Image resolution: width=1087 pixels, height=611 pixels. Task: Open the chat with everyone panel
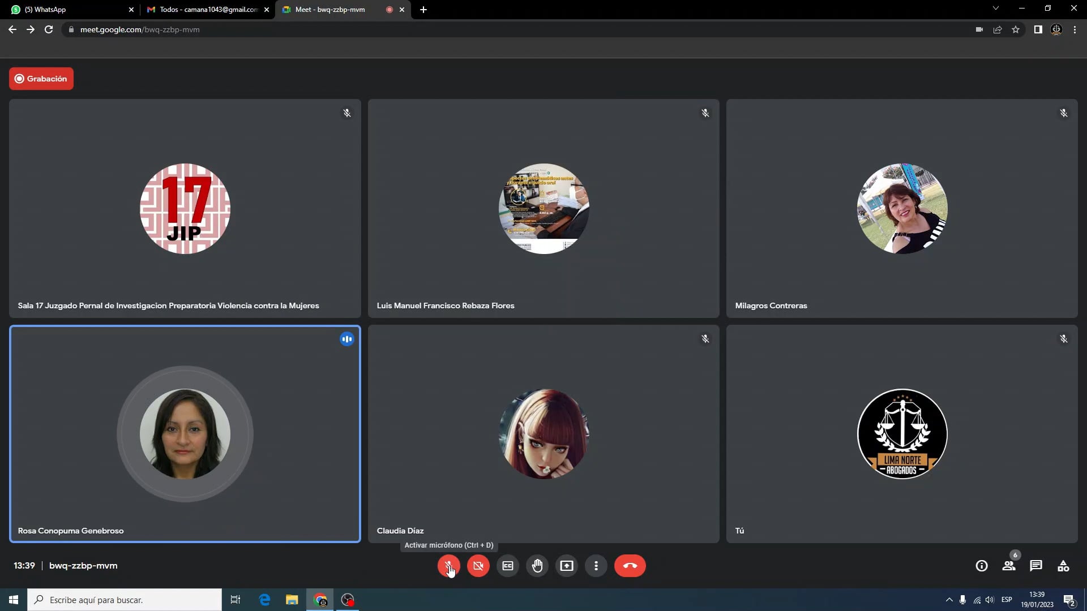[x=1036, y=566]
